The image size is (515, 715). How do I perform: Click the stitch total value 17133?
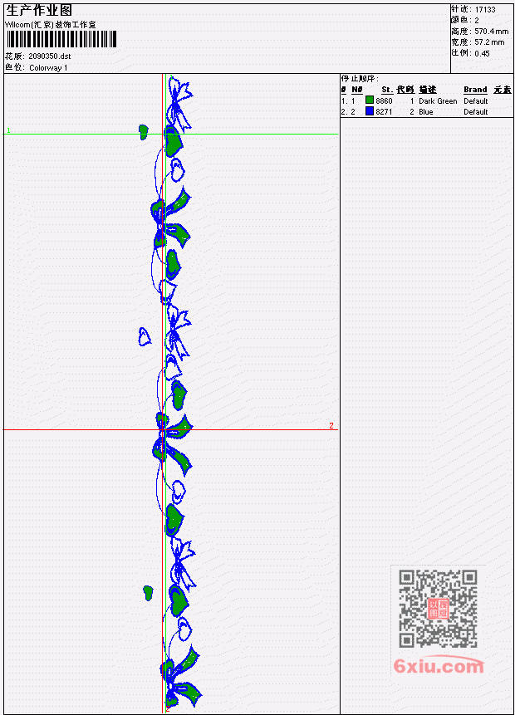coord(485,9)
